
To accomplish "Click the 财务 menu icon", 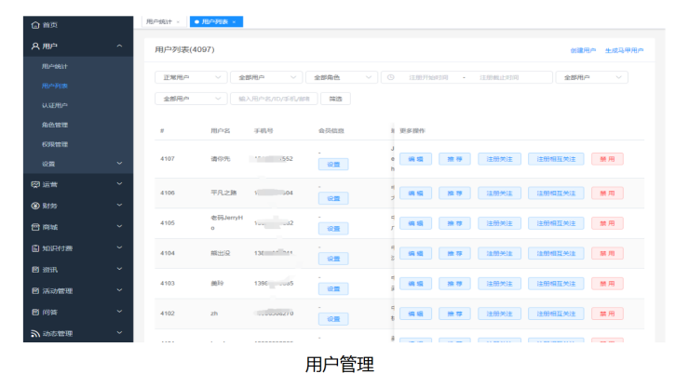I will (35, 206).
